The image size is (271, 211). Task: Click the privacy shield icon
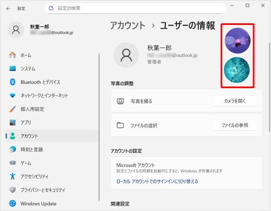[x=12, y=190]
